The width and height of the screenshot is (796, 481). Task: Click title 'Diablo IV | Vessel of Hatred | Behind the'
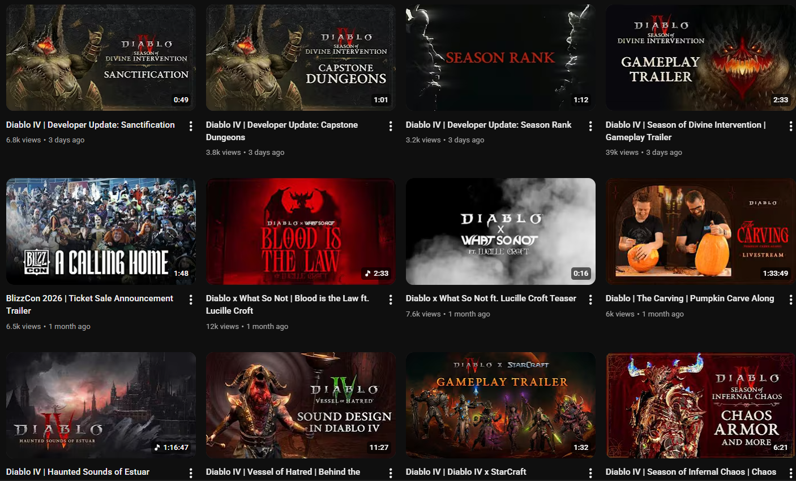pyautogui.click(x=283, y=472)
